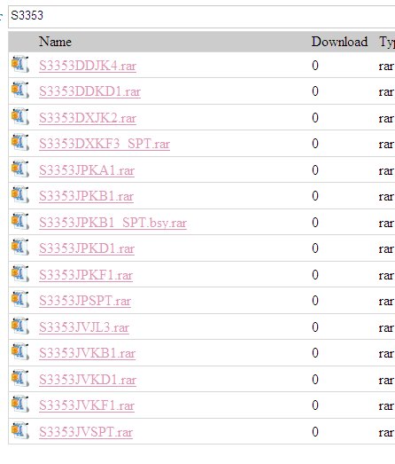Select the S3353JVKF1.rar link
The image size is (395, 464).
pos(87,405)
